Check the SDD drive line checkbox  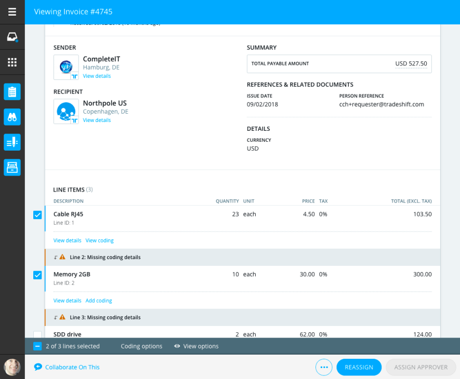37,334
